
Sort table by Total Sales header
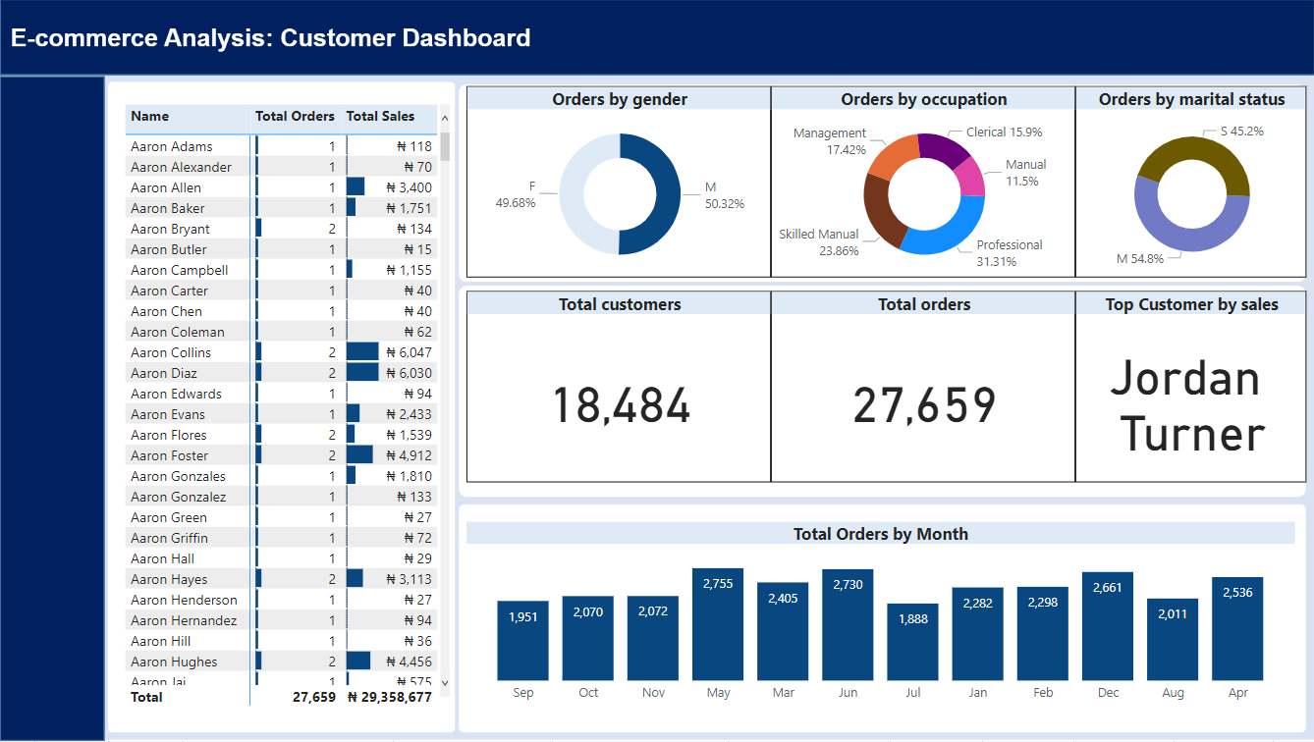(x=380, y=117)
